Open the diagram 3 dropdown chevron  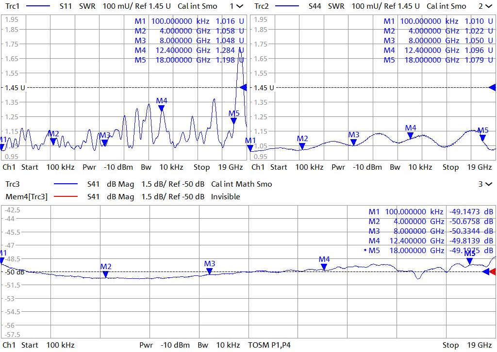pyautogui.click(x=488, y=184)
